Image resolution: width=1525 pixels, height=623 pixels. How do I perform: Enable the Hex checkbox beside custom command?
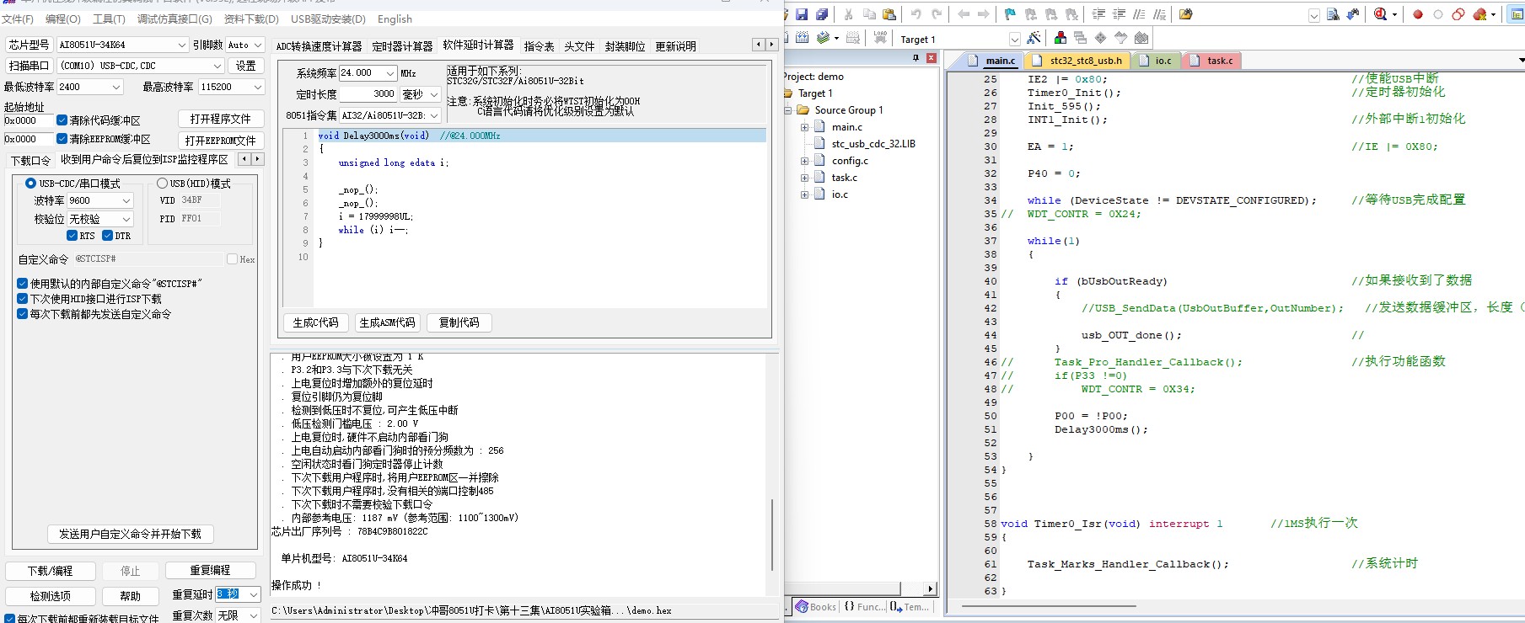pos(232,259)
